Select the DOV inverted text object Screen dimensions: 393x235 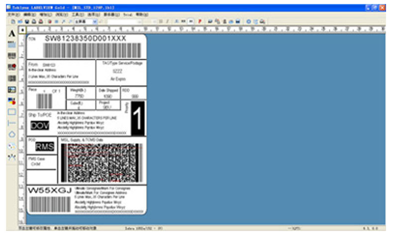(40, 125)
